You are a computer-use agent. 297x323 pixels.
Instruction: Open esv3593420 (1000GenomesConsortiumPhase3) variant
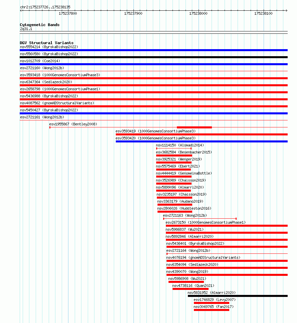[156, 138]
